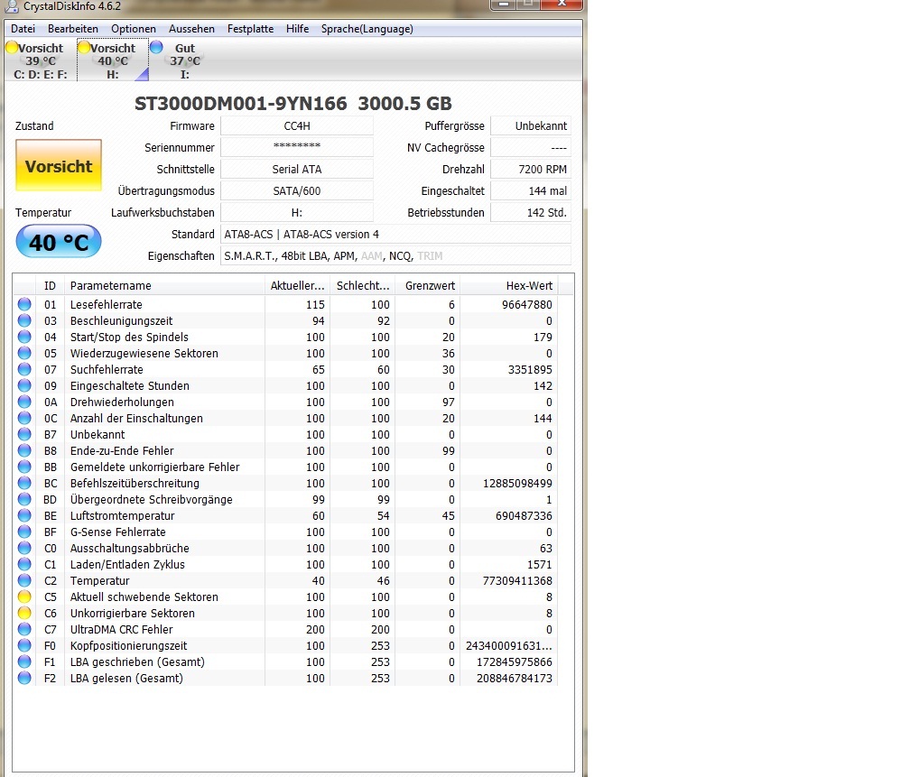Open the Optionen menu
This screenshot has height=777, width=910.
[134, 29]
